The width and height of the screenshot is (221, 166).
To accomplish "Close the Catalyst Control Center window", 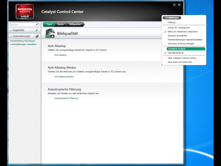I will click(179, 5).
